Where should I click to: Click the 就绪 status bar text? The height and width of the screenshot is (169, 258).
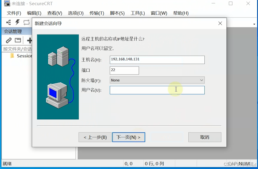[7, 164]
